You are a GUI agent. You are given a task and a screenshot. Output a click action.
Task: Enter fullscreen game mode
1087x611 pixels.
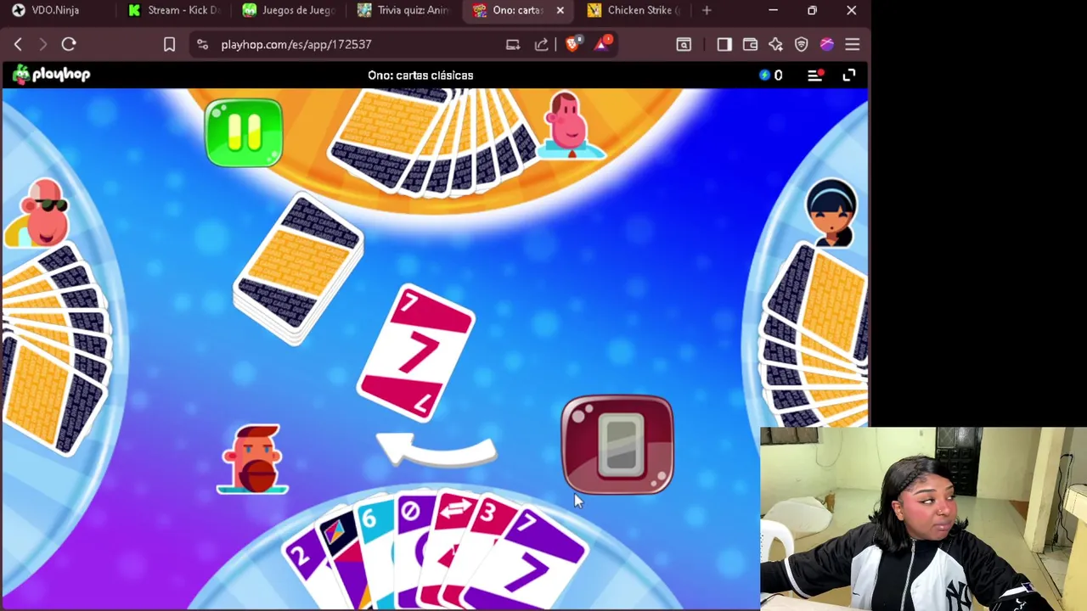click(849, 76)
